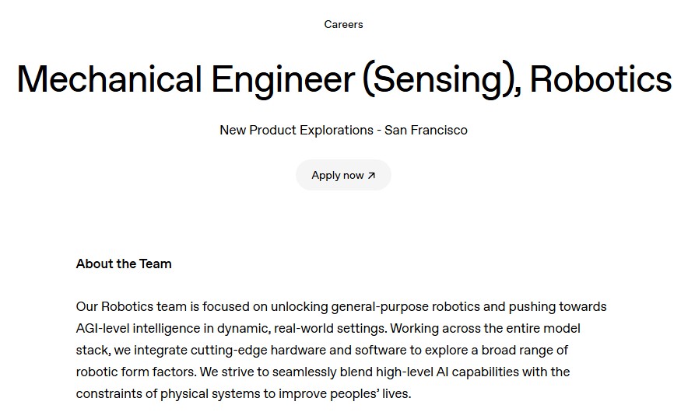Image resolution: width=695 pixels, height=412 pixels.
Task: Click the word Mechanical in the job title
Action: click(110, 79)
